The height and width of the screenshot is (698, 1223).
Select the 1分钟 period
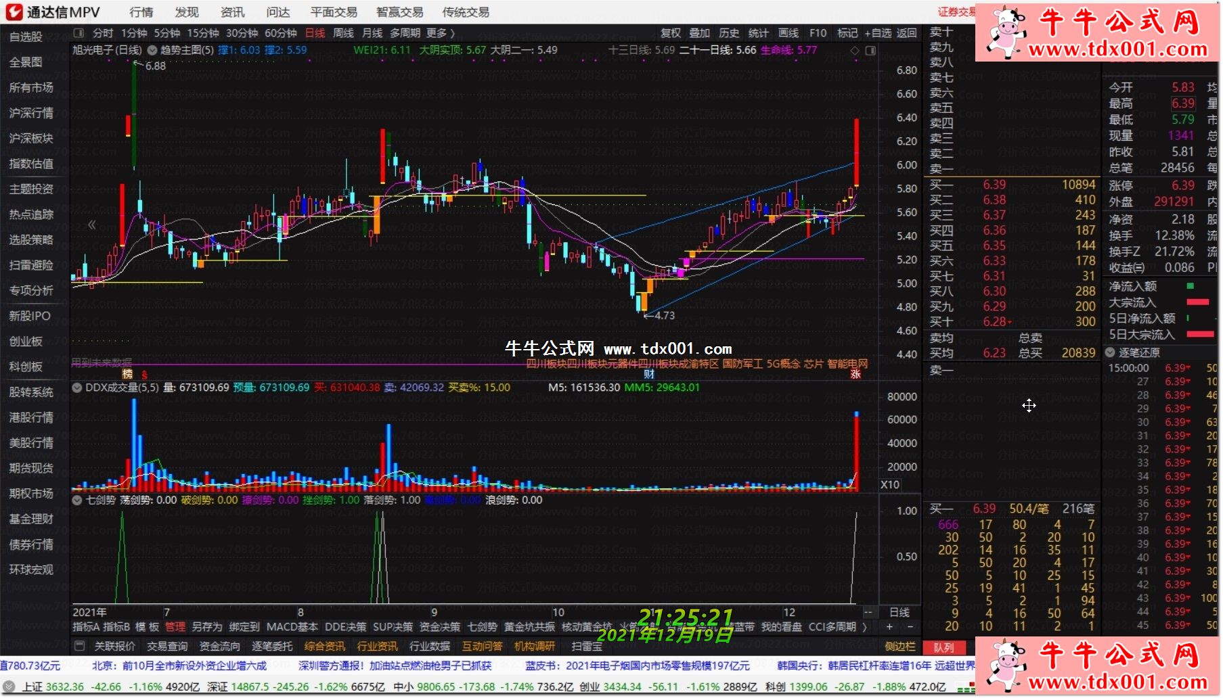coord(134,32)
